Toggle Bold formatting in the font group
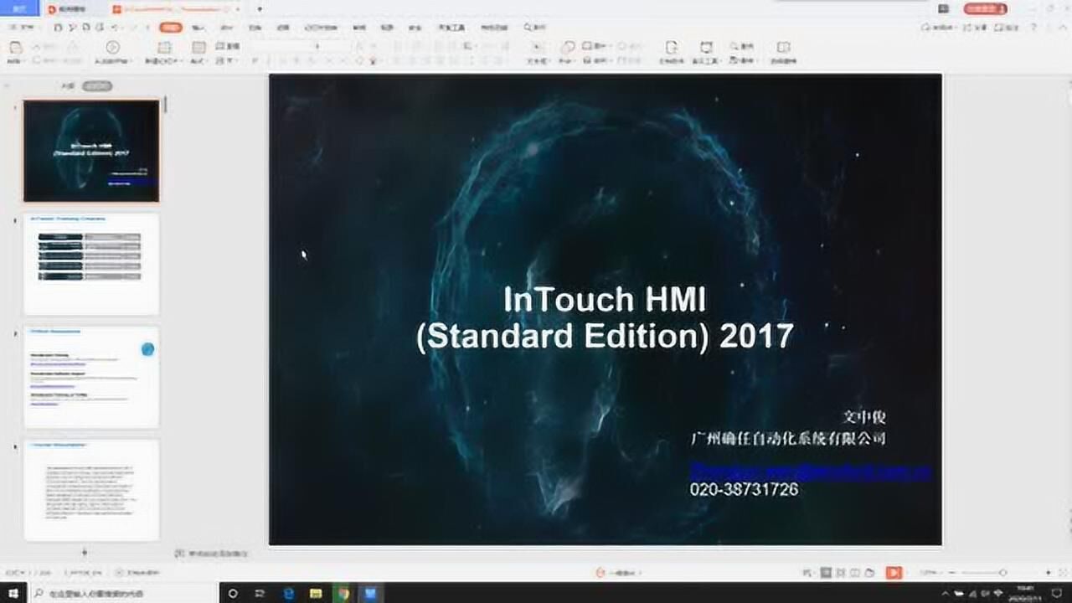Viewport: 1072px width, 603px height. (x=255, y=59)
